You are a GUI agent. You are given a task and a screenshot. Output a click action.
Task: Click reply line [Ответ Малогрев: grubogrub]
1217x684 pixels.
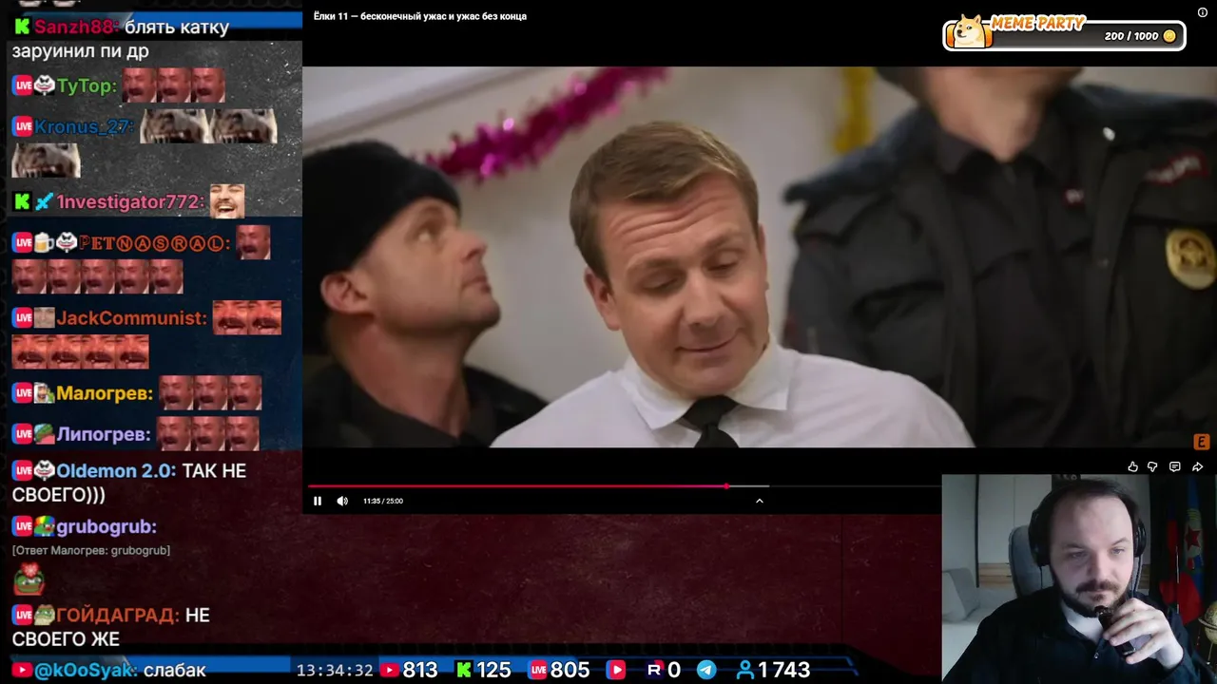click(x=91, y=550)
